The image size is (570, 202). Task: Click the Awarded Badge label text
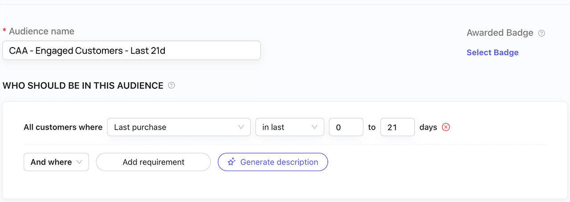[500, 33]
